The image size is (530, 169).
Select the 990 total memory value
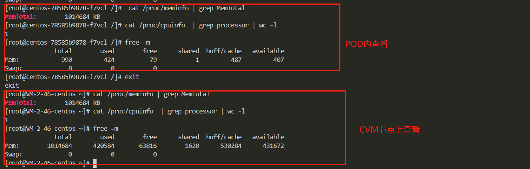tap(66, 59)
